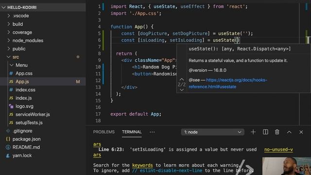Click the braces icon beside package.json
The height and width of the screenshot is (175, 311).
click(8, 139)
